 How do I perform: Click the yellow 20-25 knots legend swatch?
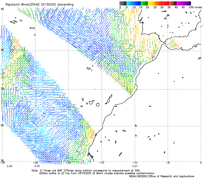(x=151, y=3)
